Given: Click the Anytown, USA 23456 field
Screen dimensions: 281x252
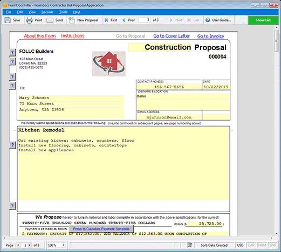Looking at the screenshot, I should pyautogui.click(x=71, y=109).
